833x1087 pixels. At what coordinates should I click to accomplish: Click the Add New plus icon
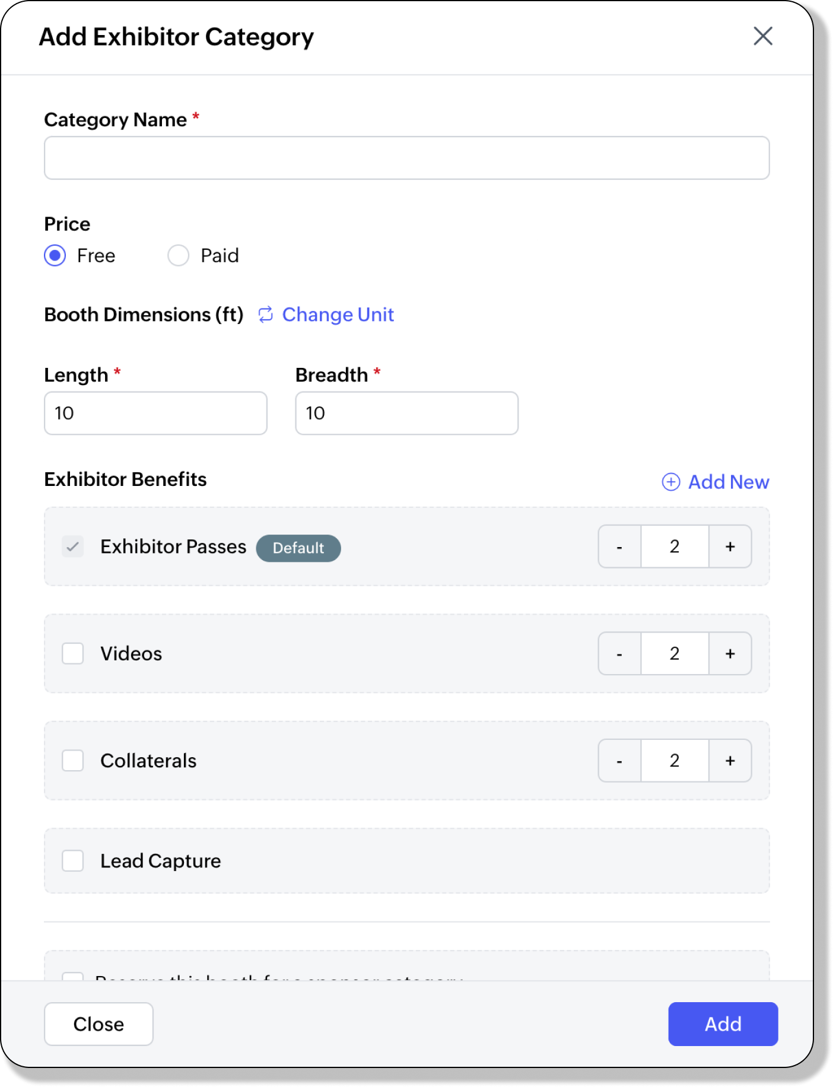click(x=670, y=482)
